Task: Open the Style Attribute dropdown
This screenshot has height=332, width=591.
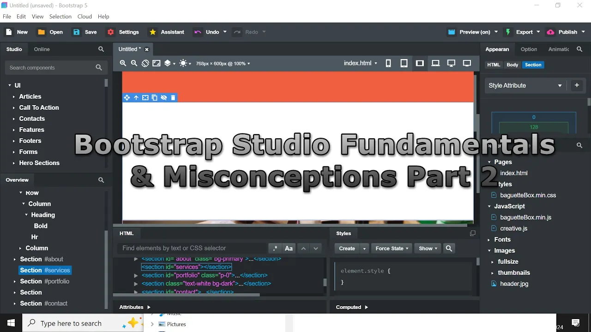Action: point(525,85)
